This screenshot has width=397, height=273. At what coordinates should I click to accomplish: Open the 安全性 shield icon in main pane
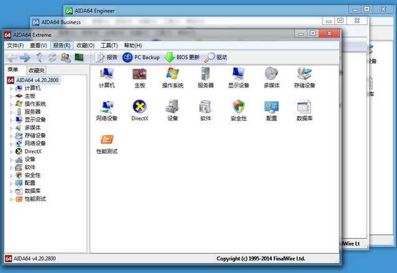pyautogui.click(x=238, y=111)
